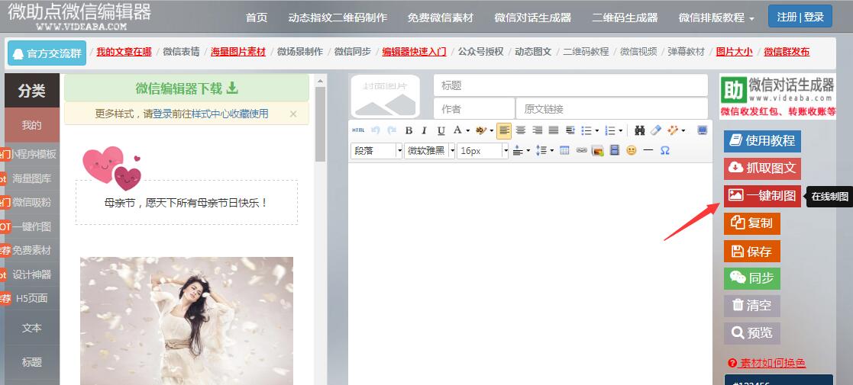Set paragraph alignment to left

click(x=504, y=130)
